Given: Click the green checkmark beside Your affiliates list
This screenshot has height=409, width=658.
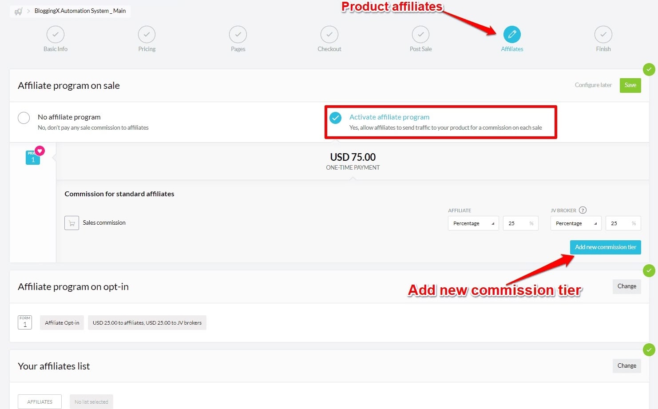Looking at the screenshot, I should point(649,350).
